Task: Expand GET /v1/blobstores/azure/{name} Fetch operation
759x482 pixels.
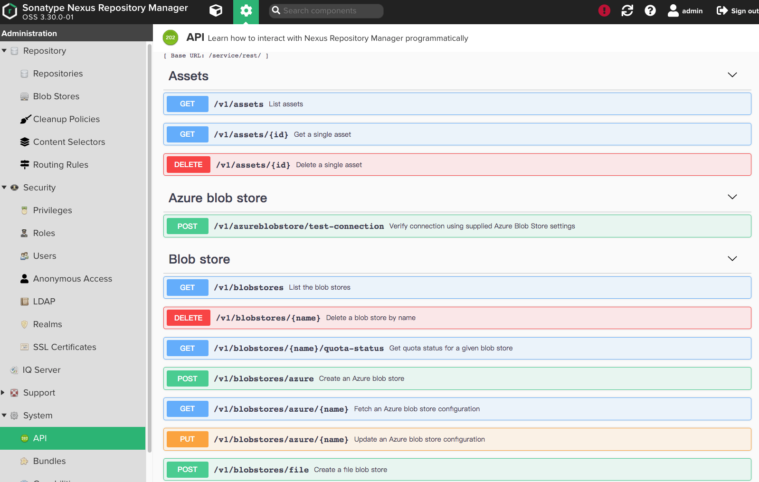Action: click(x=457, y=409)
